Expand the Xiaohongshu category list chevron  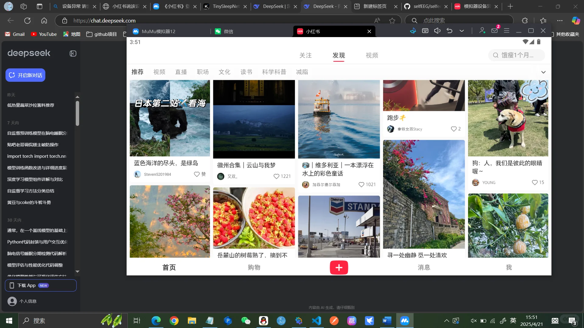(544, 72)
